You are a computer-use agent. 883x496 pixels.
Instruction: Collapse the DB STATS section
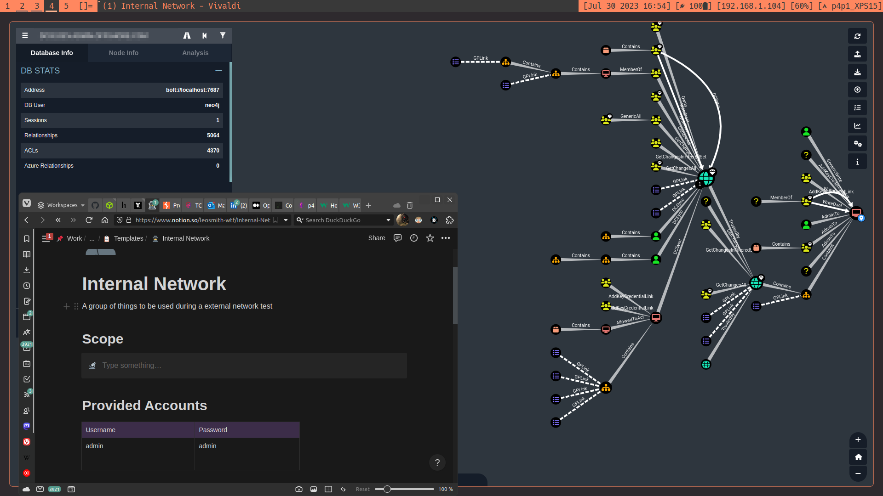pos(218,71)
